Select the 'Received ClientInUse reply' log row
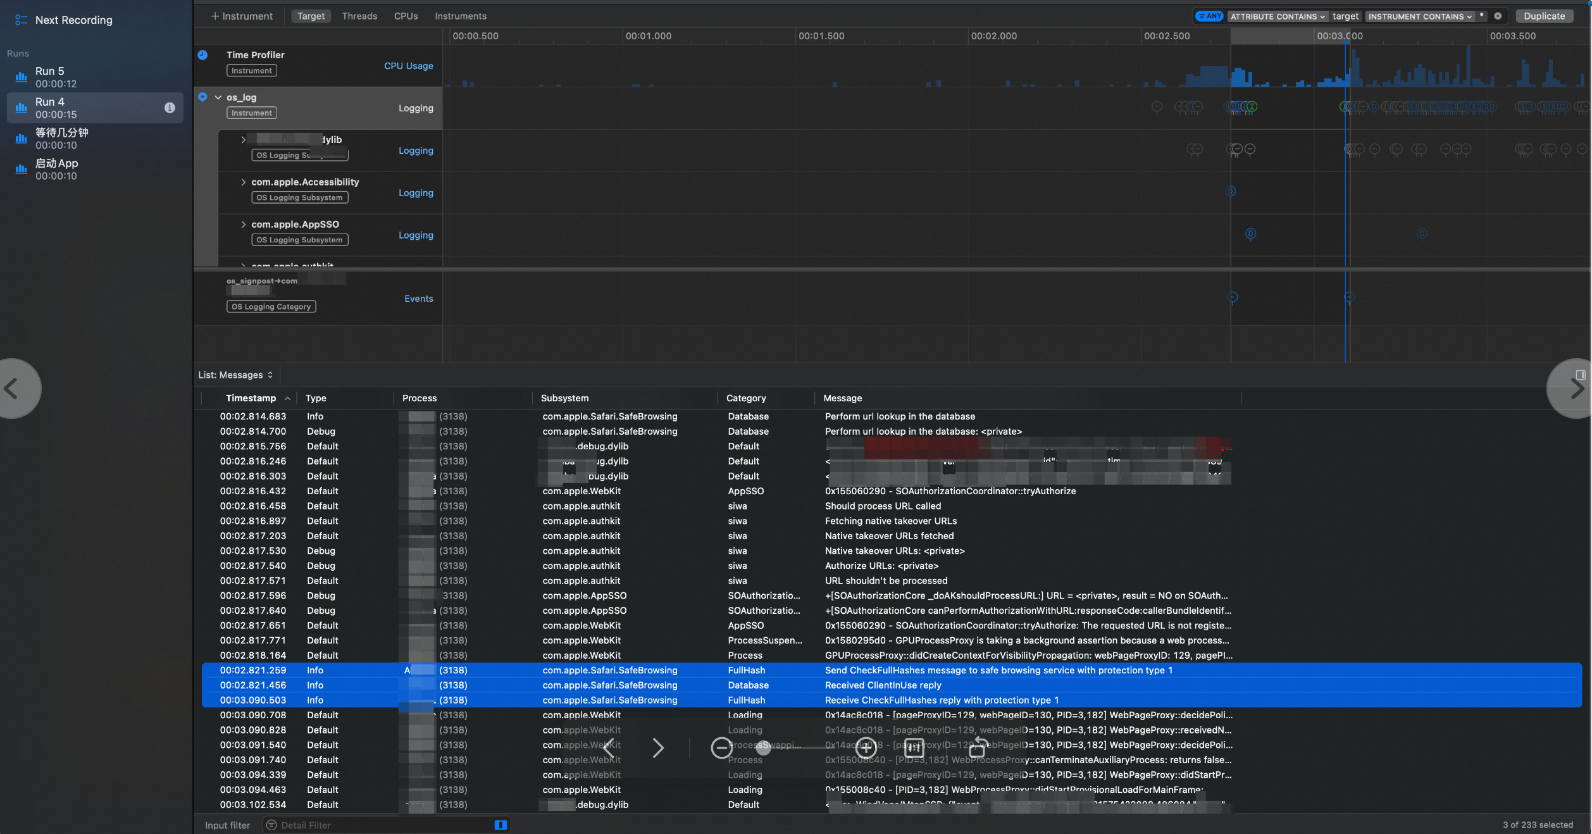The width and height of the screenshot is (1592, 834). 892,685
